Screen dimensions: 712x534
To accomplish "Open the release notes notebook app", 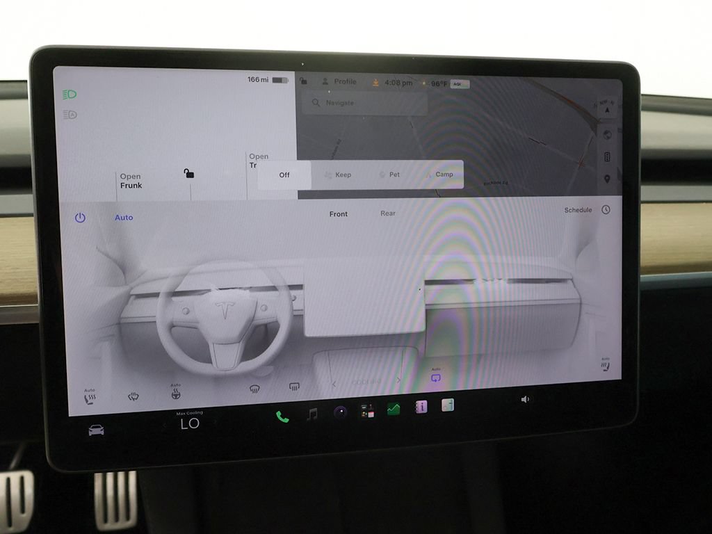I will click(x=448, y=405).
